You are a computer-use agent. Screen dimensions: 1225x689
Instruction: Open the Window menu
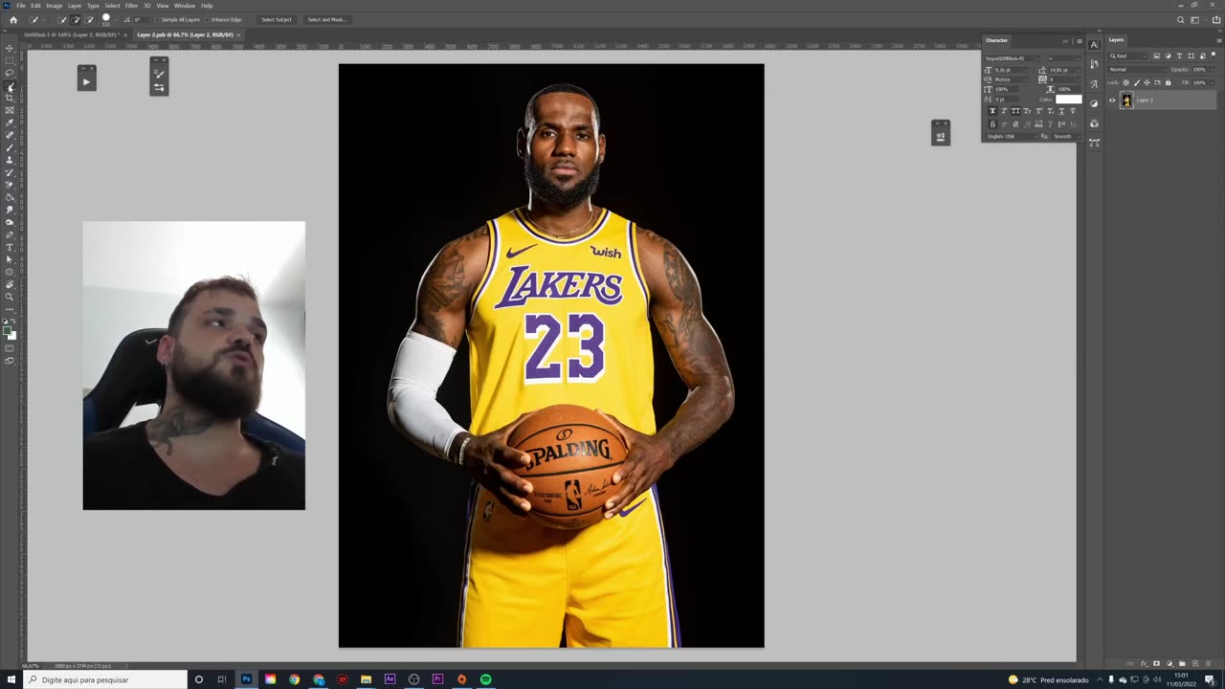click(x=185, y=6)
